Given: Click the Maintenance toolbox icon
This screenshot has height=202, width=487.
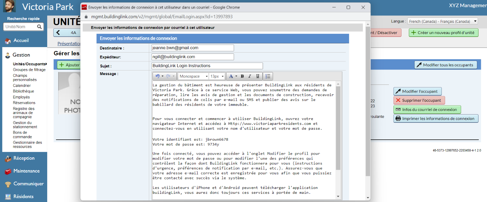Looking at the screenshot, I should click(x=8, y=172).
